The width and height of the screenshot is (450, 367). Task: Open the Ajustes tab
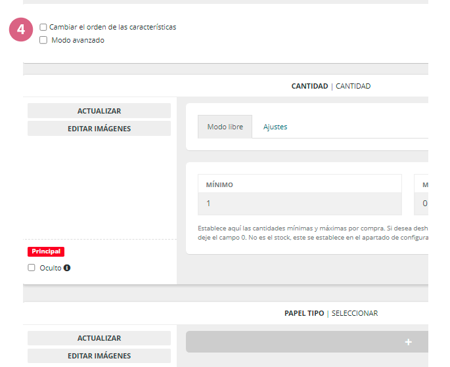pyautogui.click(x=275, y=127)
